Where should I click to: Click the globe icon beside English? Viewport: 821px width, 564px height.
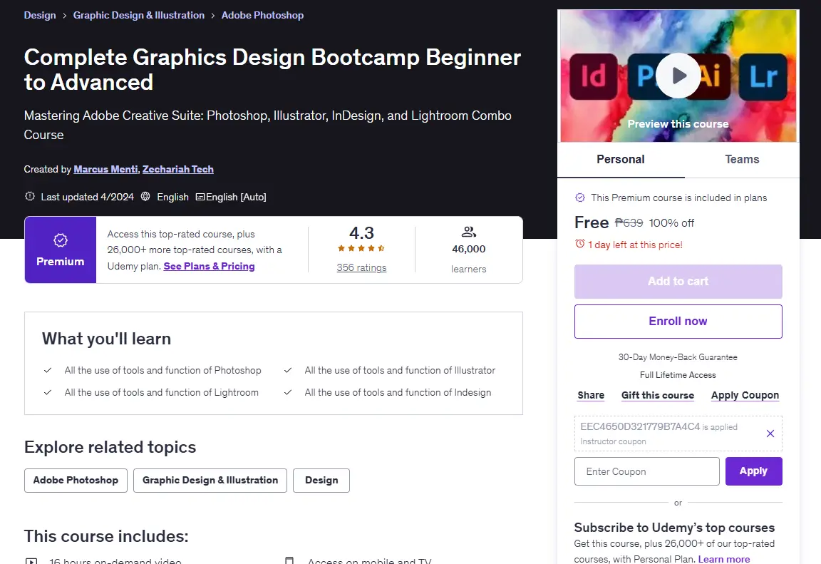coord(145,196)
